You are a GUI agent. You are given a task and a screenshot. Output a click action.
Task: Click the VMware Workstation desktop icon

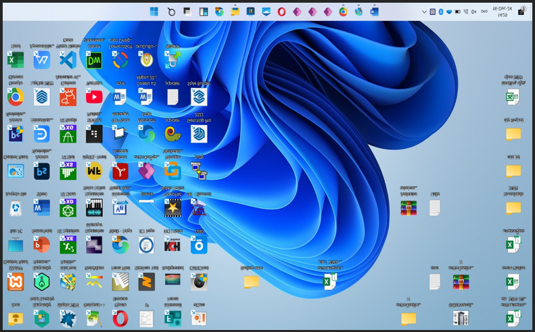[x=172, y=171]
